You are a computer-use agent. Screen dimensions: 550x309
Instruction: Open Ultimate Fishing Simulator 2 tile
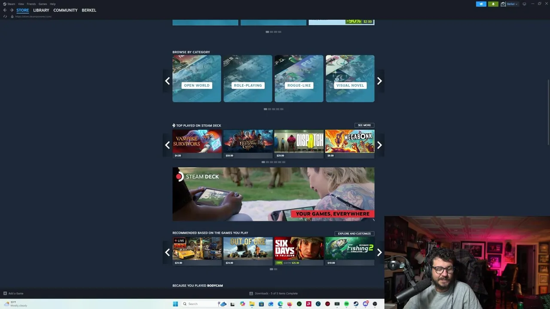[x=350, y=251]
